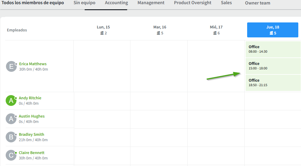This screenshot has width=301, height=166.
Task: Click office building icon under Mié, 17
Action: (x=215, y=33)
